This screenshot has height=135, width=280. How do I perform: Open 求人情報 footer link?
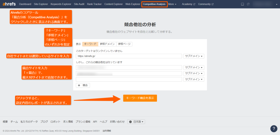(68, 122)
